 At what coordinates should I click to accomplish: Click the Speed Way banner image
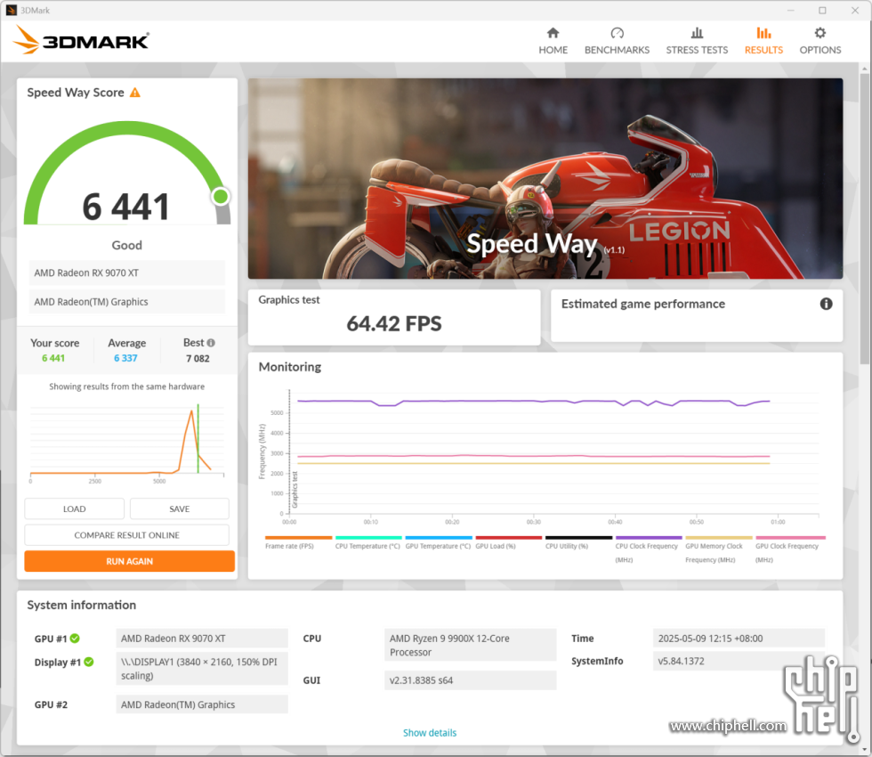pos(545,178)
